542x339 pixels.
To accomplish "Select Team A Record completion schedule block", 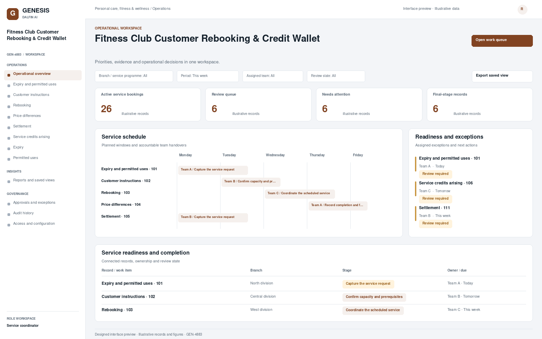I will tap(338, 205).
